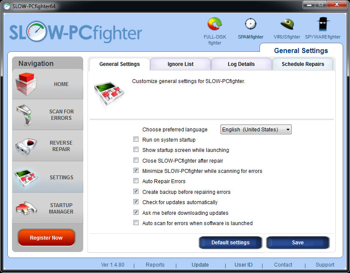Select SCAN FOR ERRORS navigation item

(x=48, y=115)
